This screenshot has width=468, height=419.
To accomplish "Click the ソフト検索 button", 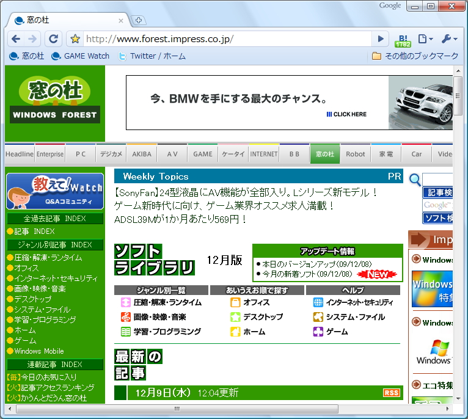I will point(438,218).
